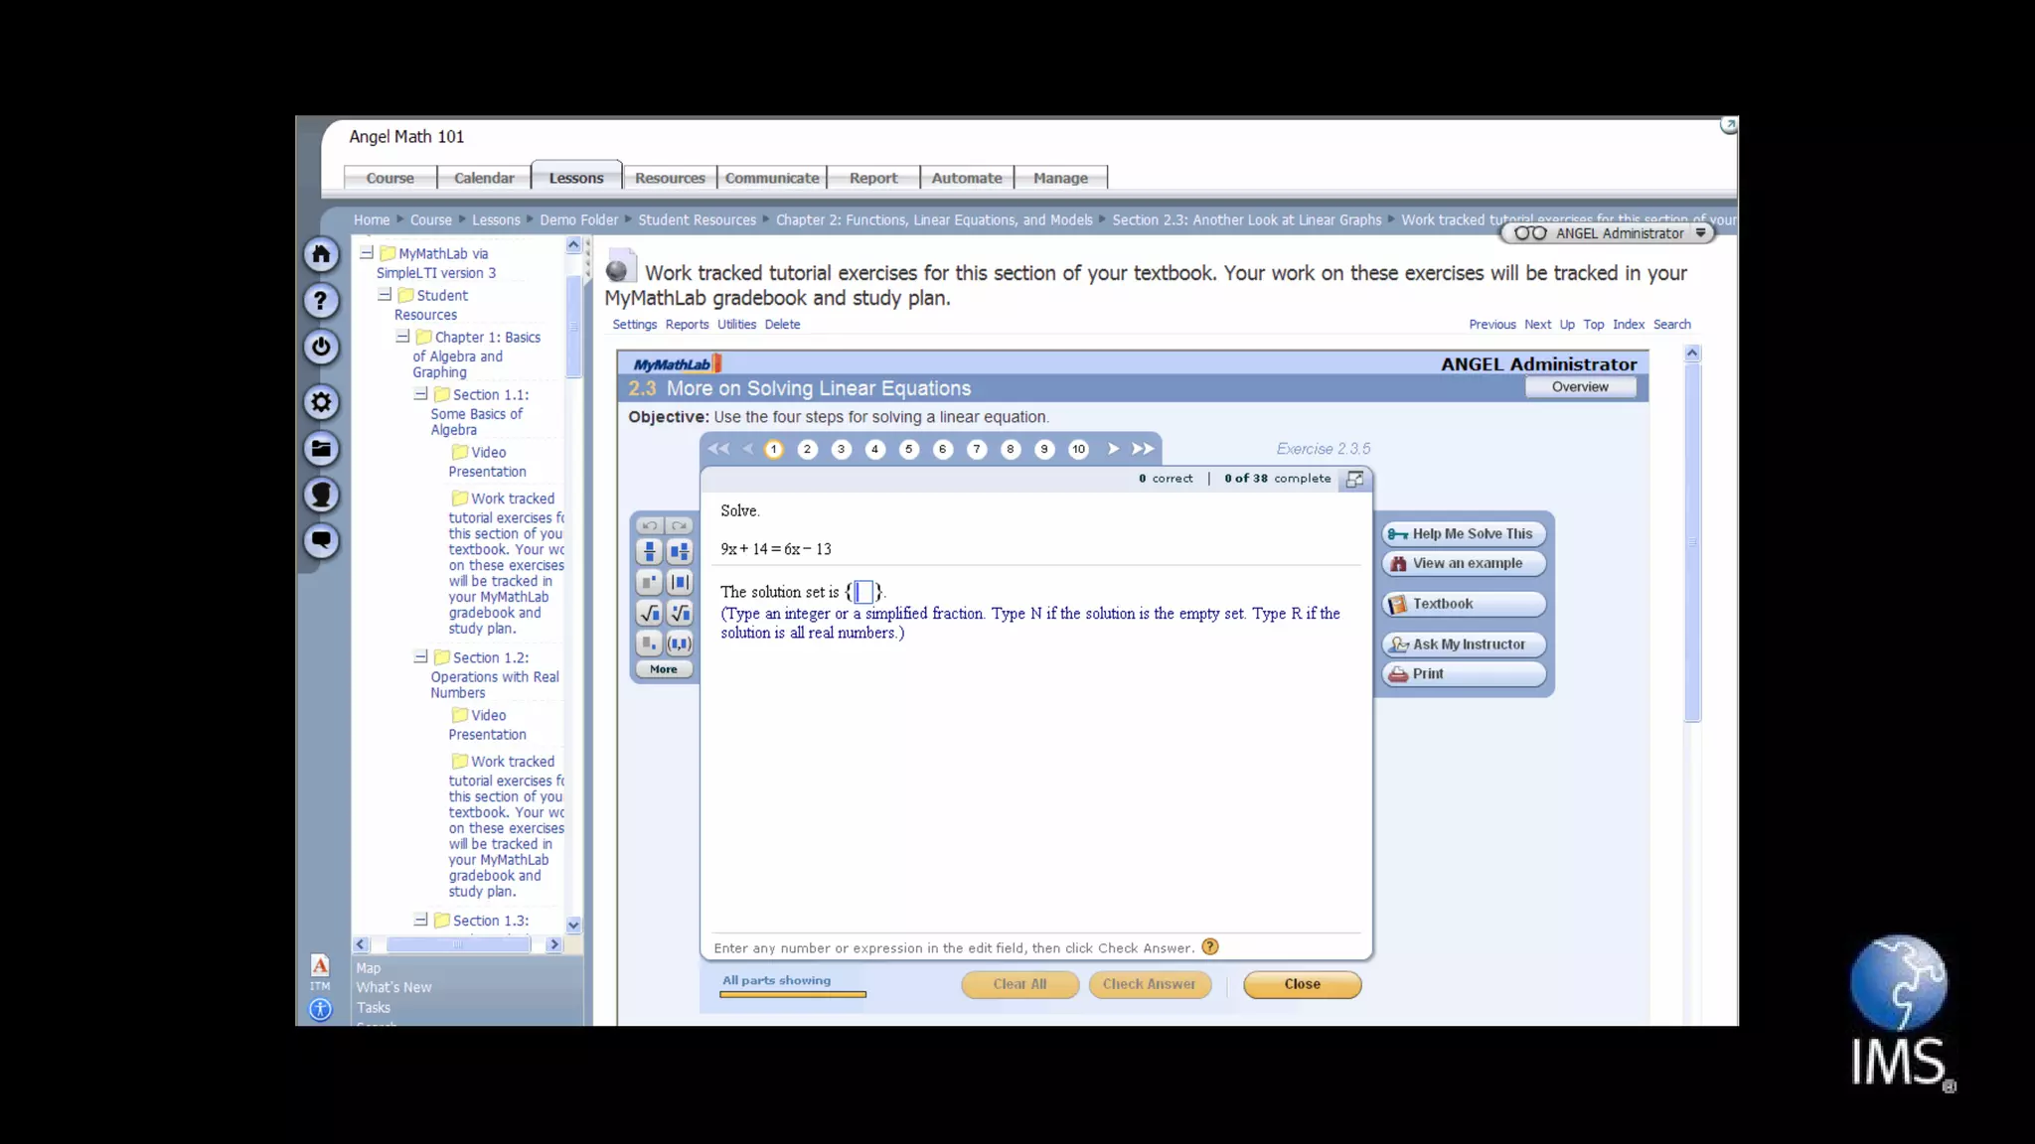The width and height of the screenshot is (2035, 1144).
Task: Go to exercise number 3
Action: pyautogui.click(x=841, y=449)
